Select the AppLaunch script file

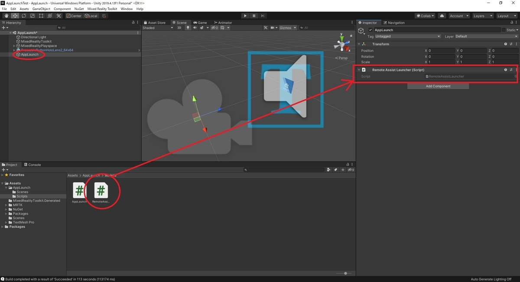pyautogui.click(x=79, y=193)
